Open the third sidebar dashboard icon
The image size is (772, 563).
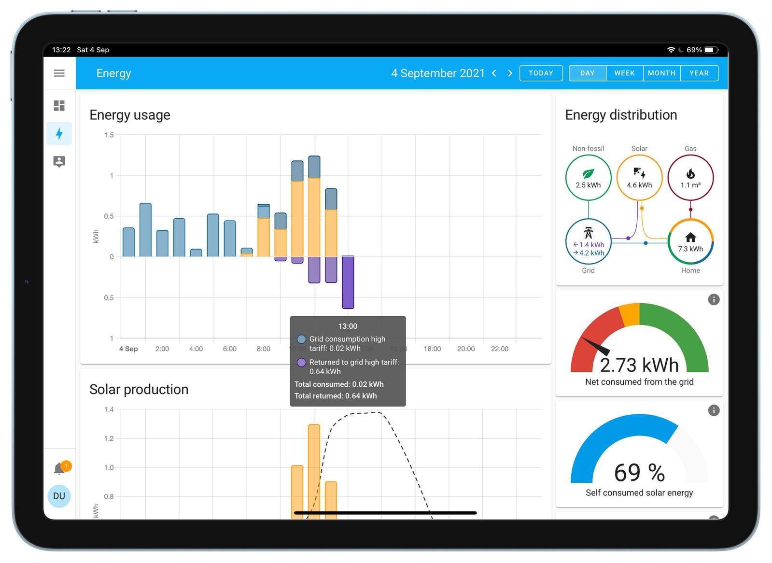[59, 161]
